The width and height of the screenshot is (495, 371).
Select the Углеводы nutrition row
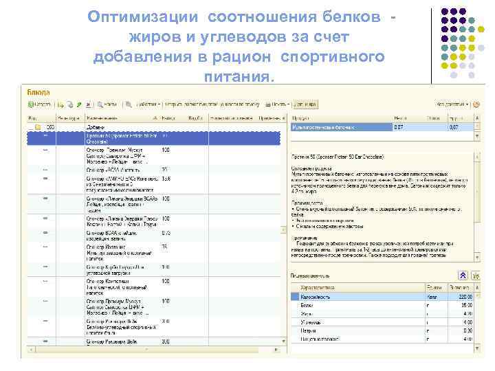coord(382,322)
